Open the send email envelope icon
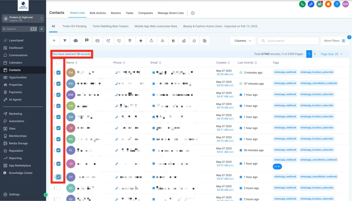 (x=97, y=41)
